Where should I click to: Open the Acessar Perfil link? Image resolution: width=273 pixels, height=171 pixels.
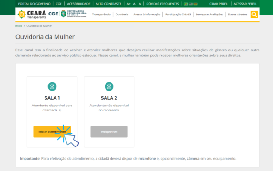[x=245, y=4]
